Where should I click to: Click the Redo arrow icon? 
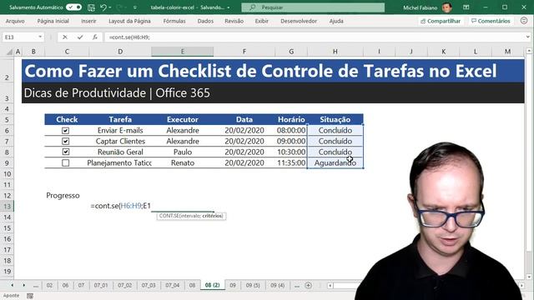119,7
